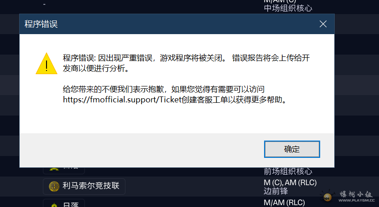Image resolution: width=379 pixels, height=207 pixels.
Task: Click the 程序错误 dialog title text
Action: (x=41, y=24)
